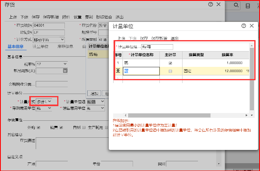Toggle the 生产耗用 checkbox
This screenshot has height=171, width=260.
106,127
